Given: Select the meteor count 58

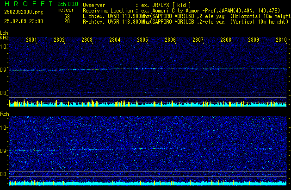Looking at the screenshot, I should [67, 17].
